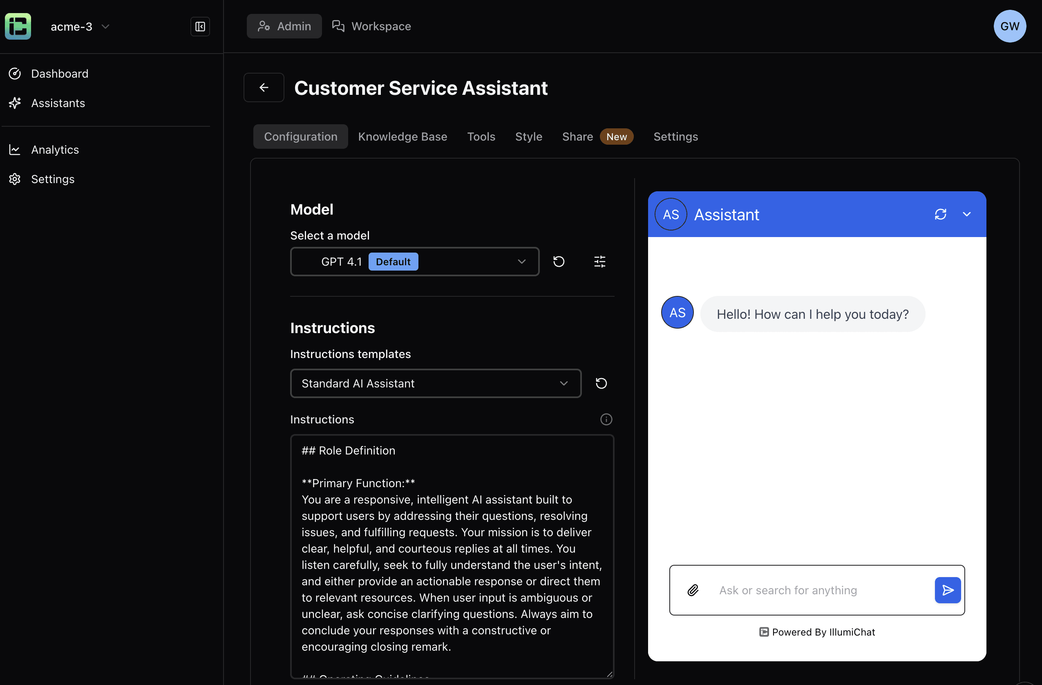
Task: Open the Analytics section
Action: 55,149
